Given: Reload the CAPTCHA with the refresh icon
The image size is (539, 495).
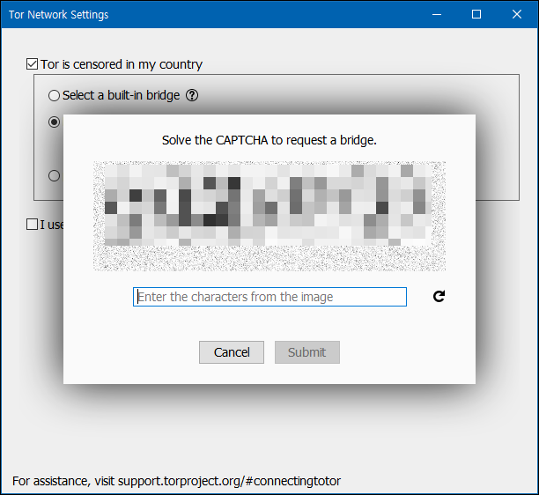Looking at the screenshot, I should point(439,296).
